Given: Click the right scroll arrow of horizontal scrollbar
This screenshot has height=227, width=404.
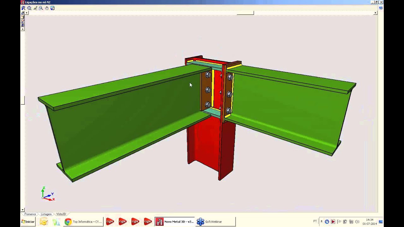Looking at the screenshot, I should pyautogui.click(x=375, y=13).
